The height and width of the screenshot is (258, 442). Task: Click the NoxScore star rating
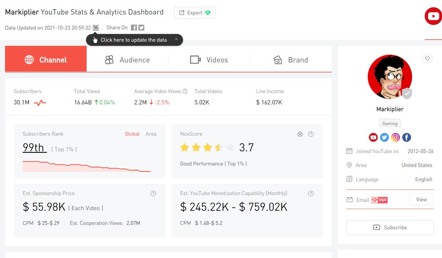(207, 148)
